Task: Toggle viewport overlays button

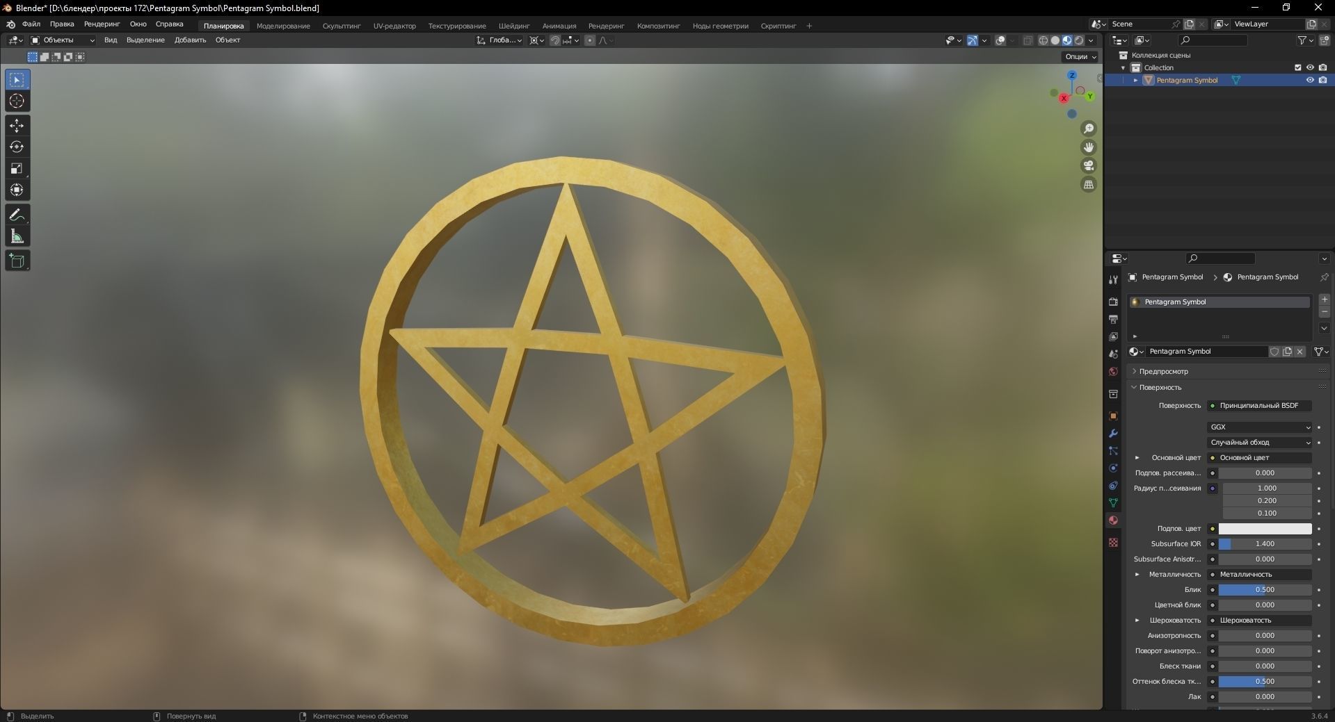Action: [1000, 40]
